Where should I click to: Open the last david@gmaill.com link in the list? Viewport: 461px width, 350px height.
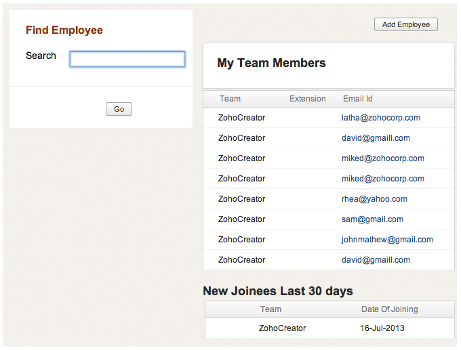point(376,260)
